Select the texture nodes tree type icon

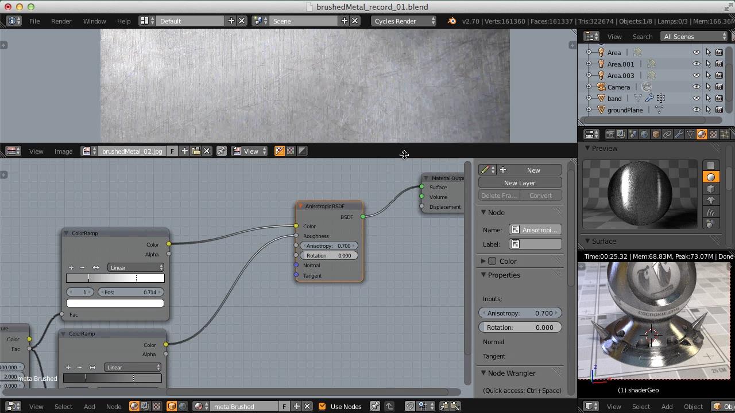(x=156, y=406)
